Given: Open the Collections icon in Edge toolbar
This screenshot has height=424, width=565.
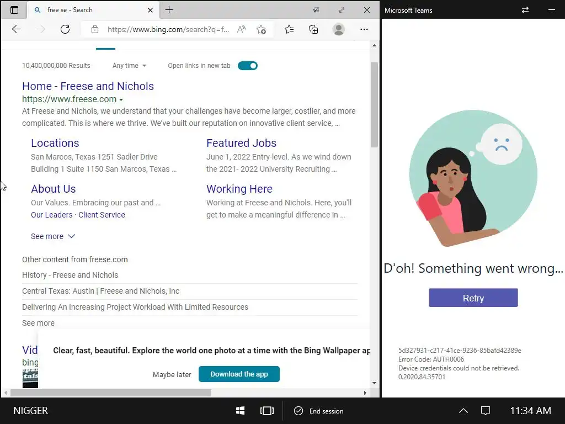Looking at the screenshot, I should (313, 29).
